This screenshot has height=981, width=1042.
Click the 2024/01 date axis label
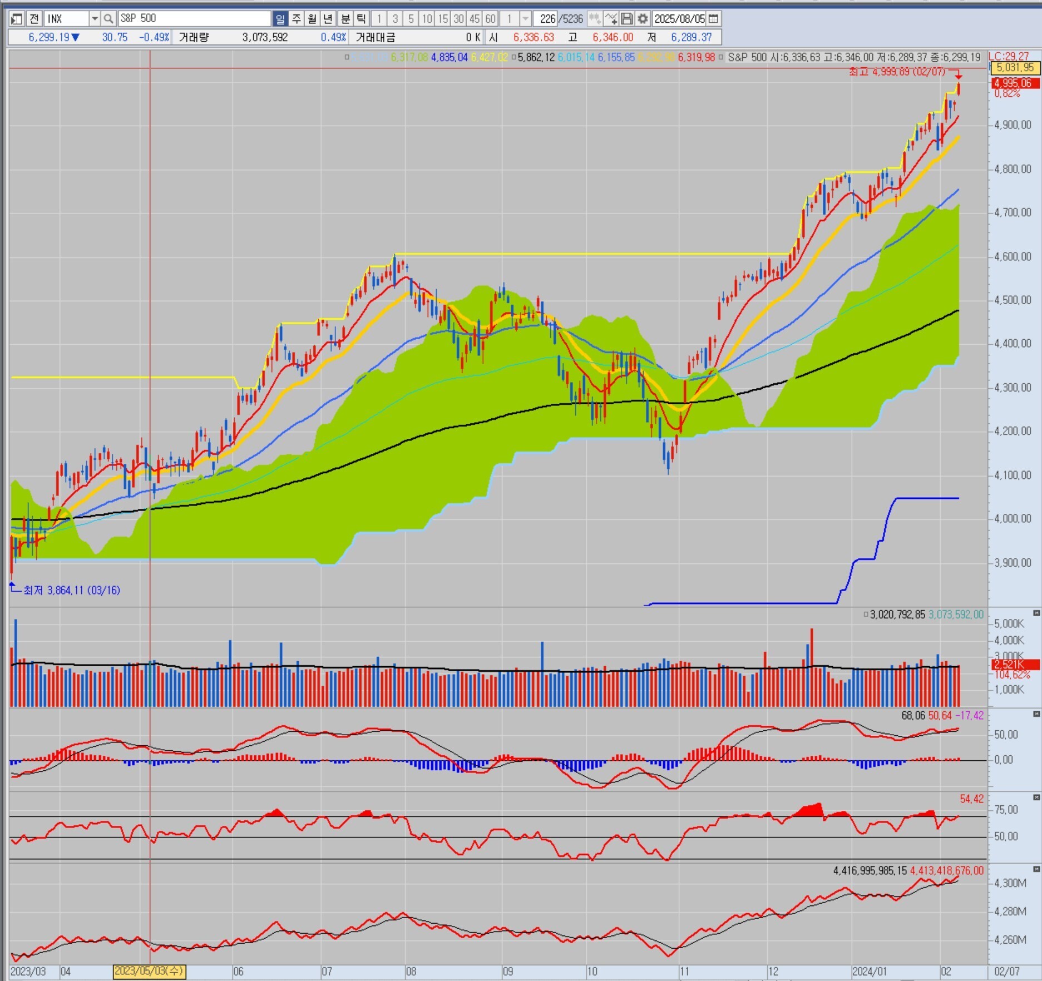pyautogui.click(x=870, y=972)
